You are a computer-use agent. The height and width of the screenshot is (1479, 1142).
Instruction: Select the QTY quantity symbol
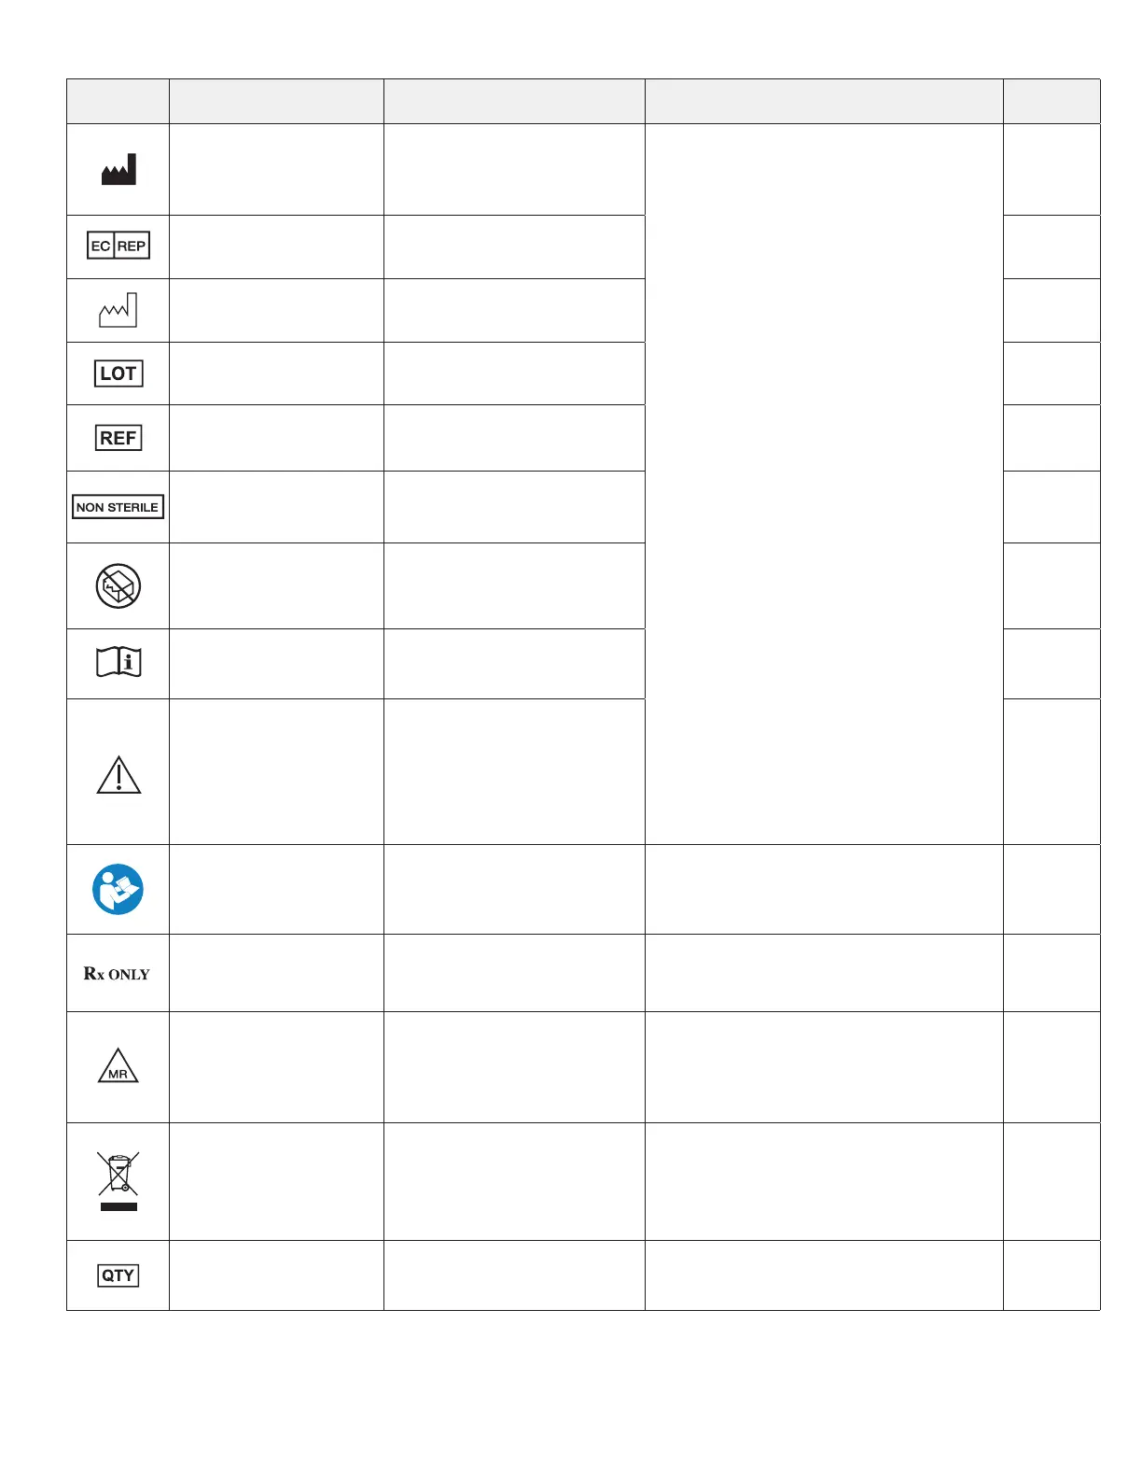coord(118,1275)
